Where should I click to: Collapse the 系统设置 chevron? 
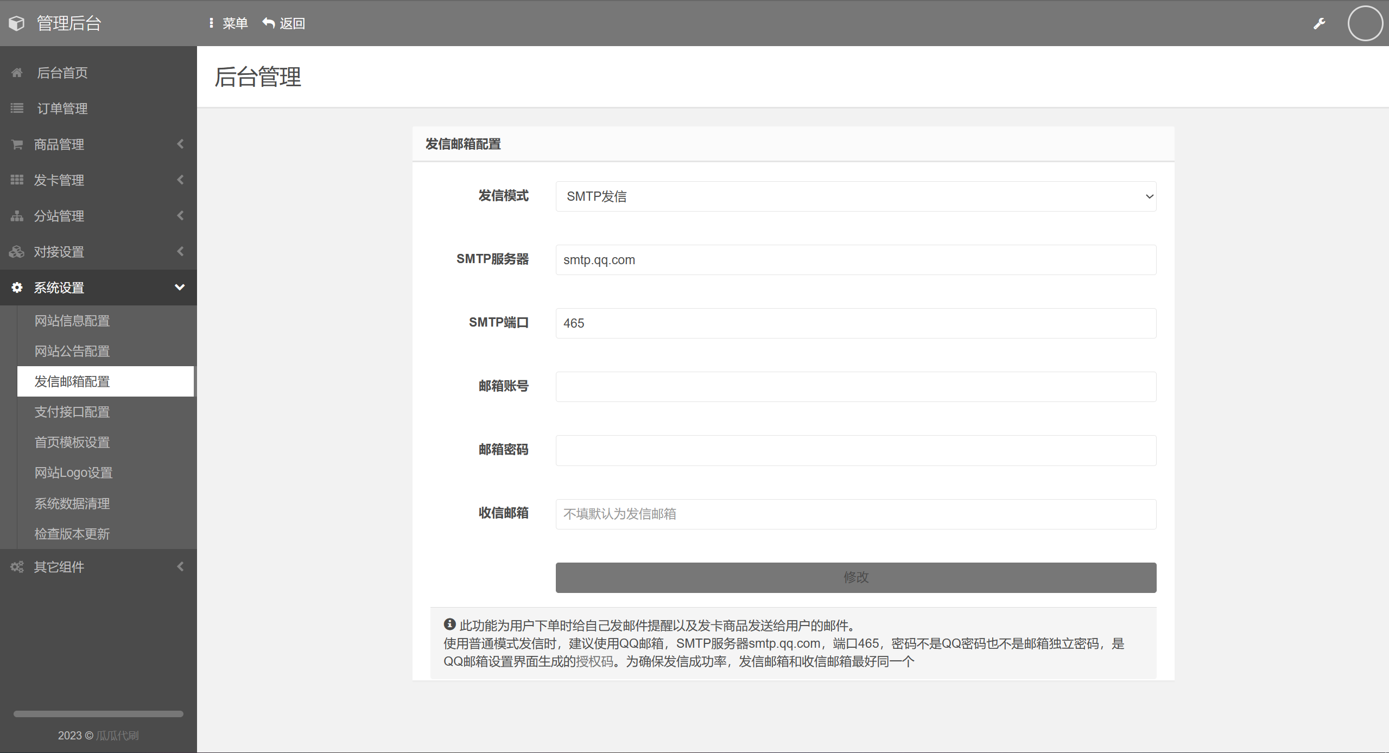(180, 288)
